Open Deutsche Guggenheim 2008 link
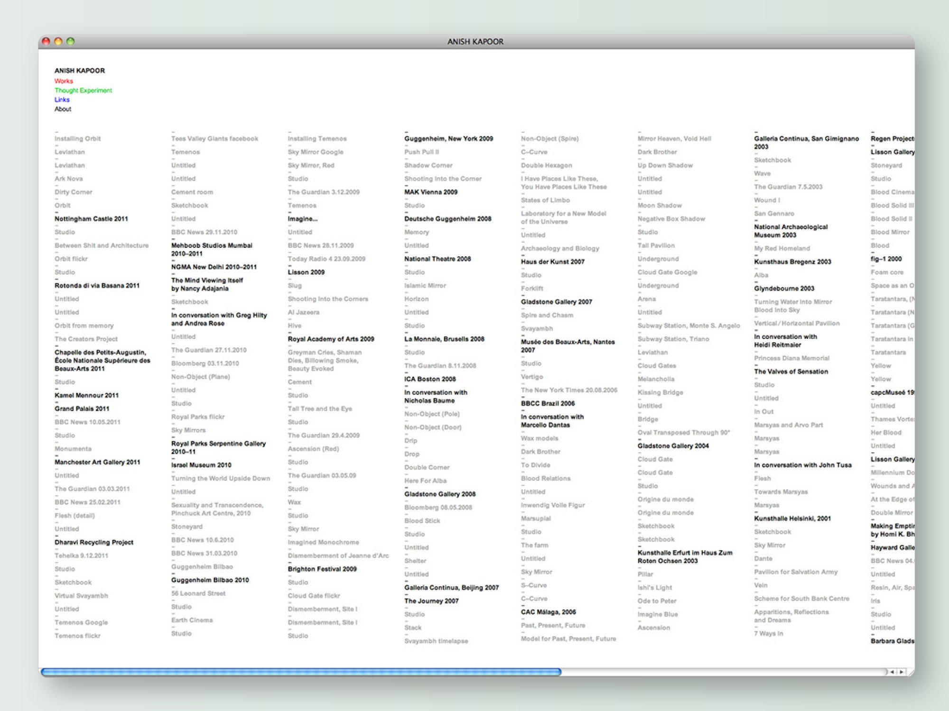949x711 pixels. tap(447, 219)
